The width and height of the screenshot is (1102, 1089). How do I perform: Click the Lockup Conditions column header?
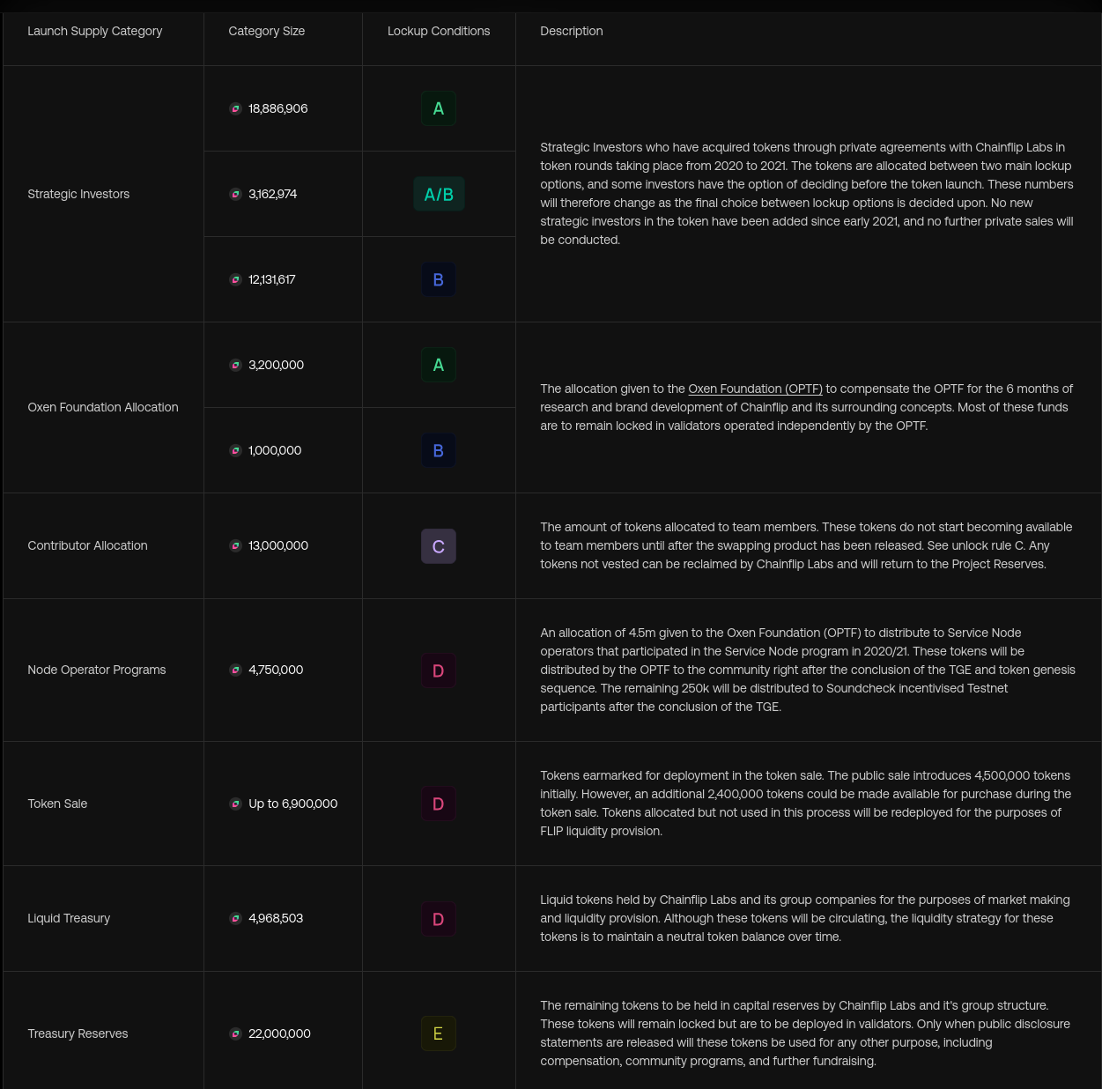coord(439,31)
